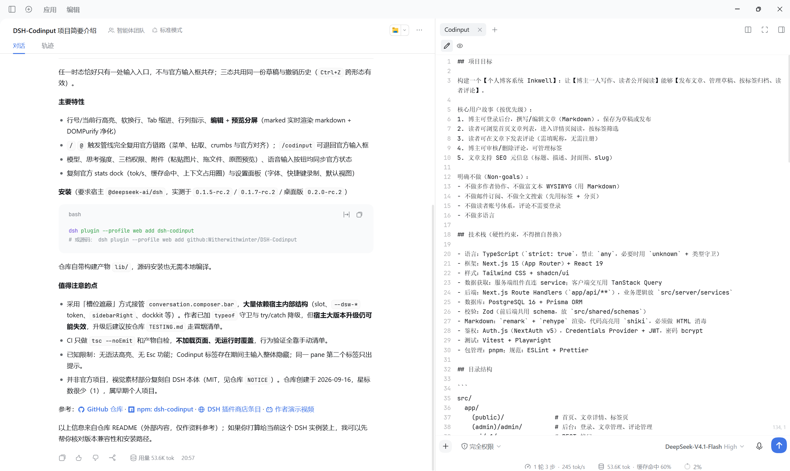This screenshot has width=790, height=471.
Task: Enter fullscreen for the editor pane
Action: [765, 30]
